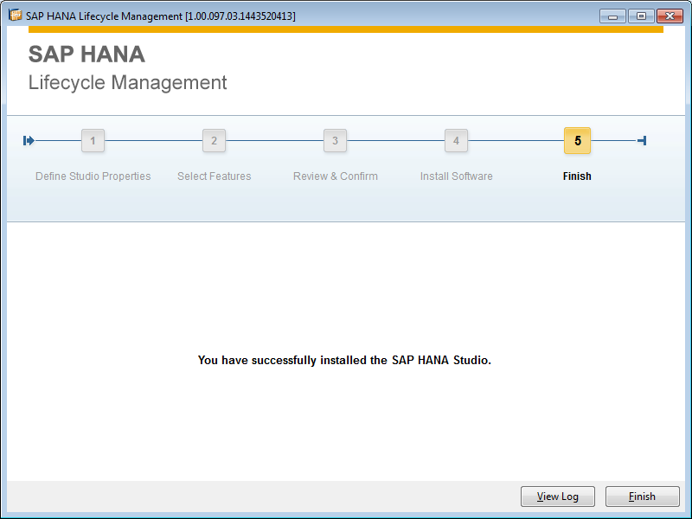This screenshot has width=692, height=519.
Task: Select the step indicator arrow at wizard start
Action: coord(29,140)
